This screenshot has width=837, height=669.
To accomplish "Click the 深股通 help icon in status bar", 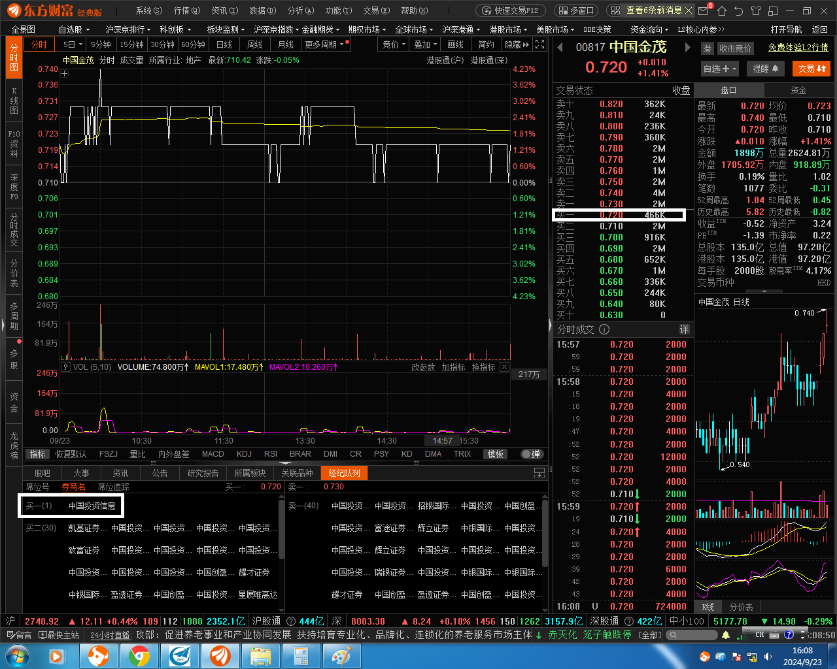I will (630, 621).
